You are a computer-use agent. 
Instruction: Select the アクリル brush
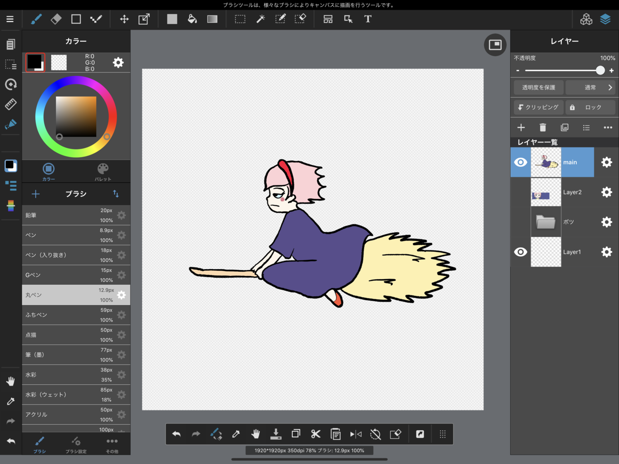click(x=76, y=415)
